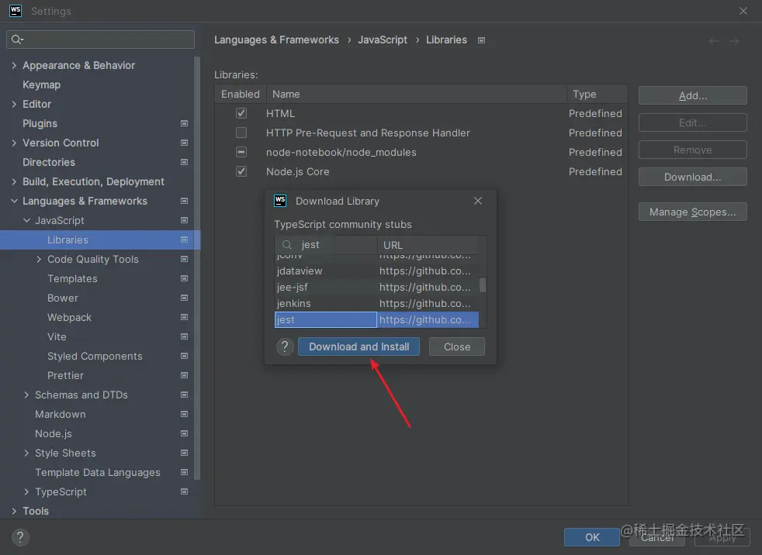Click the project-level icon on the Libraries row
This screenshot has height=555, width=762.
184,240
